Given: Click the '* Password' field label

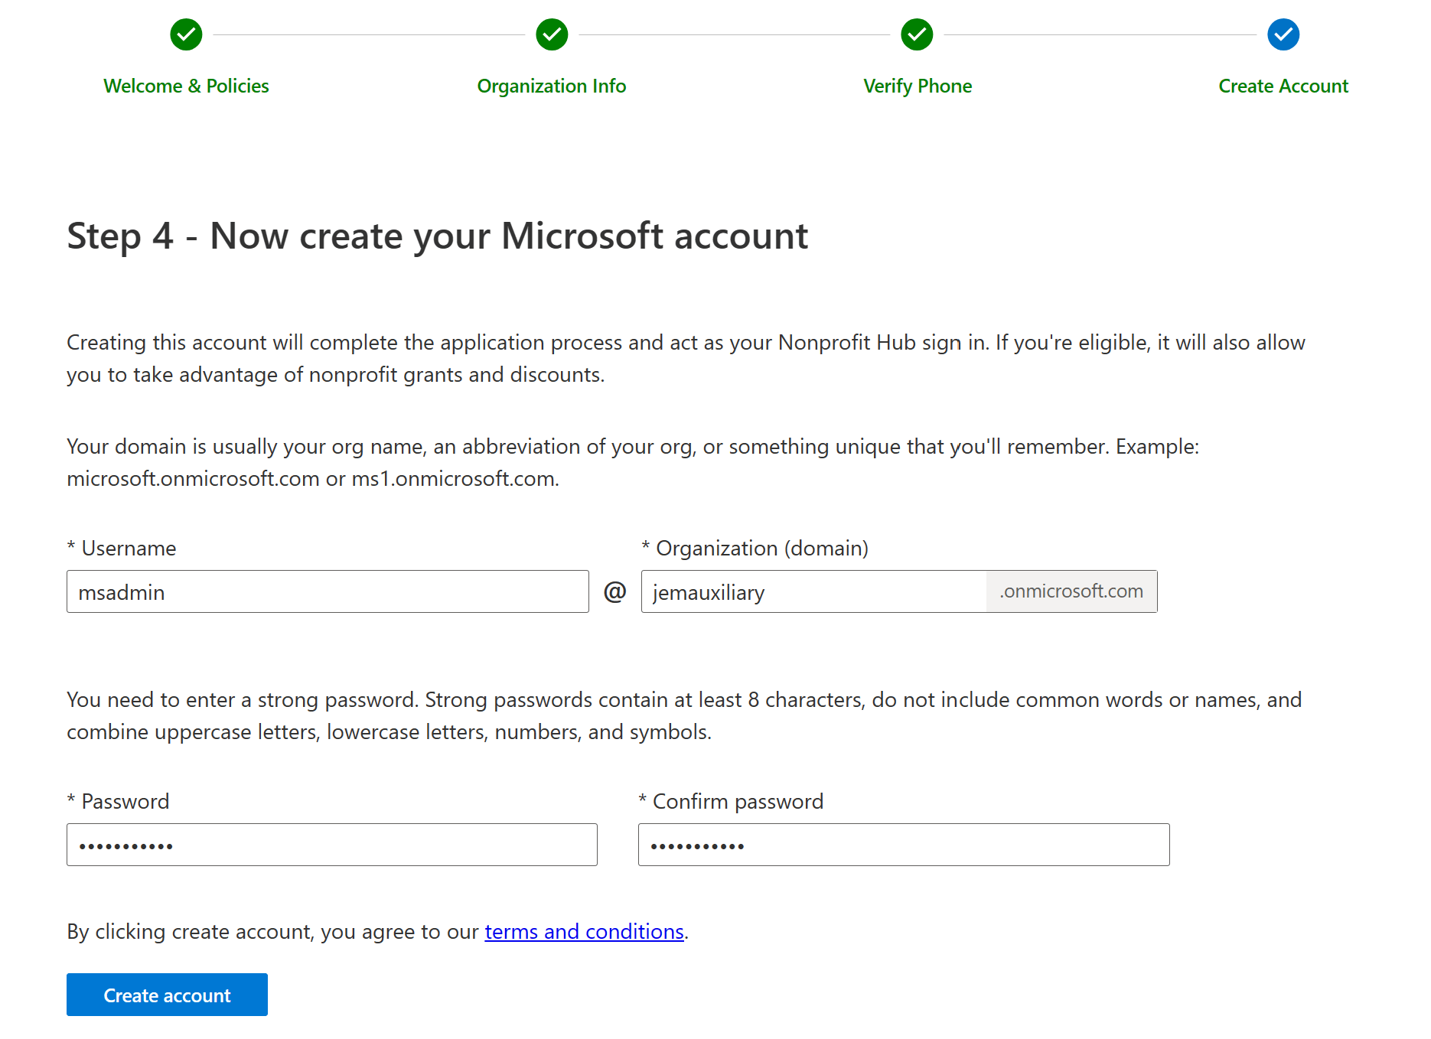Looking at the screenshot, I should tap(118, 801).
